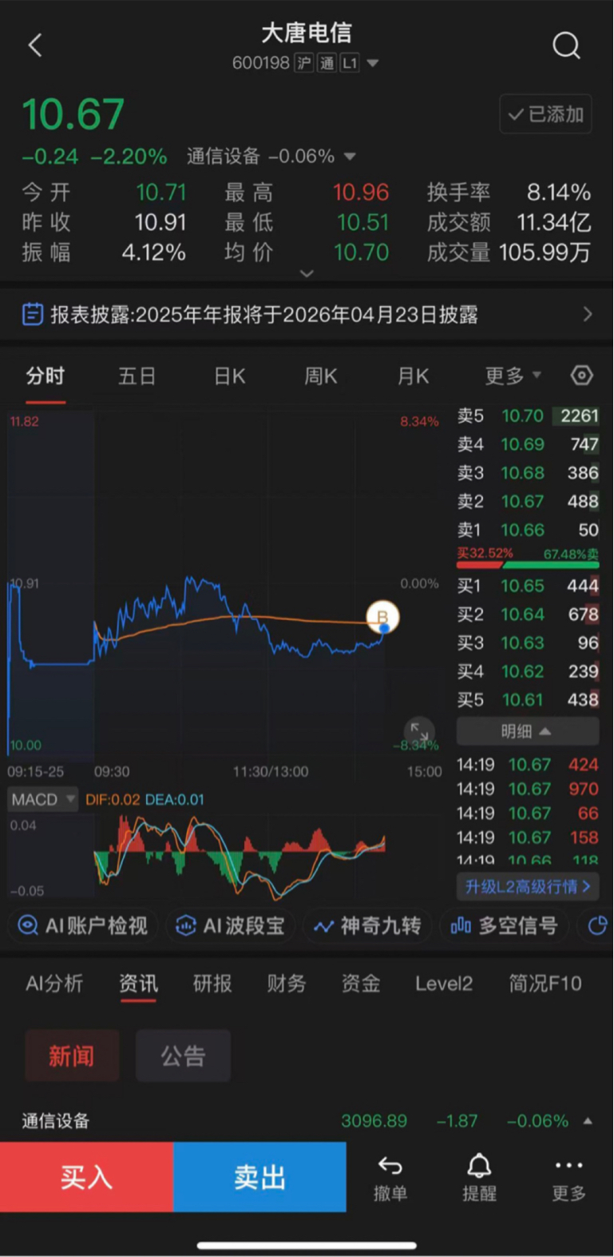Open AI账户检视 tool
614x1257 pixels.
83,925
